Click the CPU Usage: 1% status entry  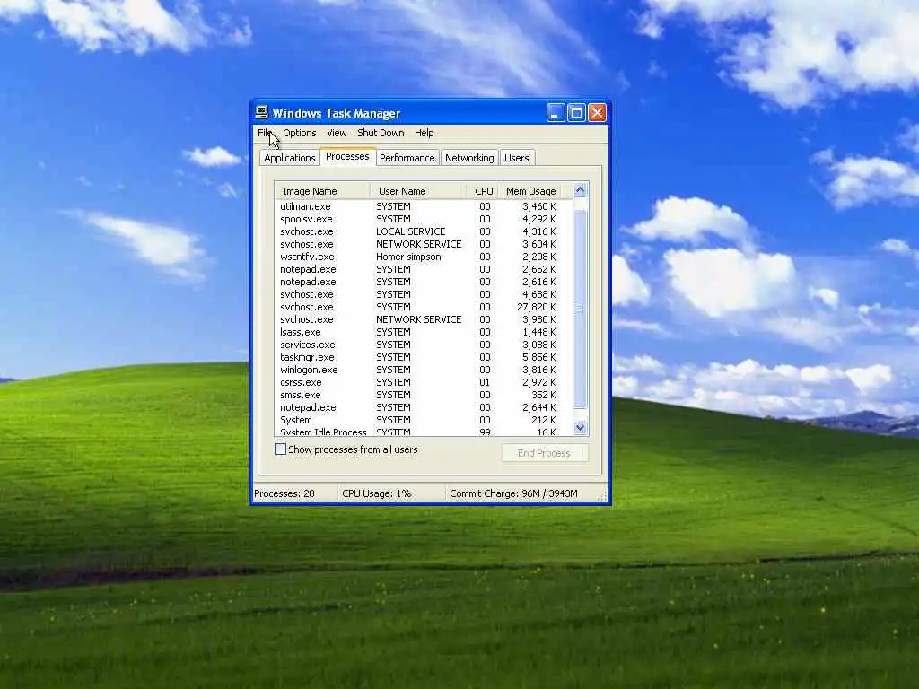tap(391, 493)
